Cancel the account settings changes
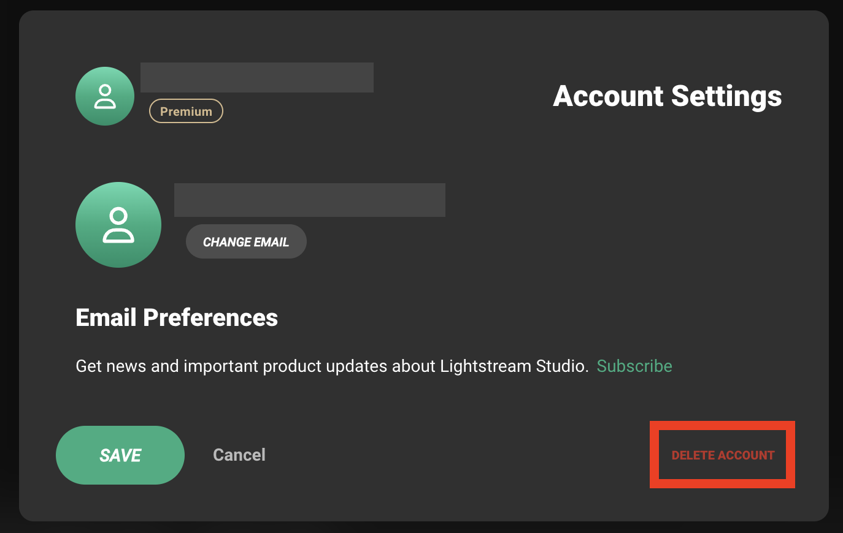The height and width of the screenshot is (533, 843). pos(239,455)
